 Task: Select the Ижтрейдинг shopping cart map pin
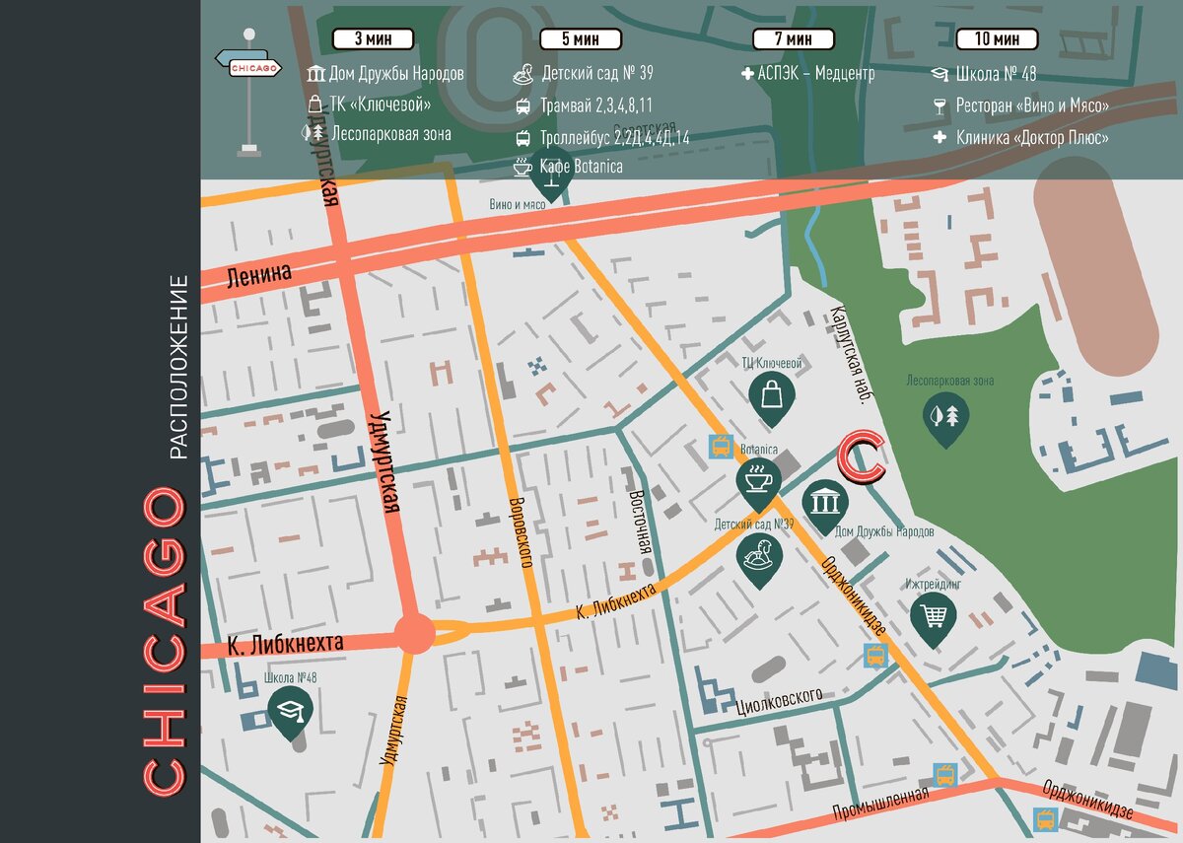933,619
